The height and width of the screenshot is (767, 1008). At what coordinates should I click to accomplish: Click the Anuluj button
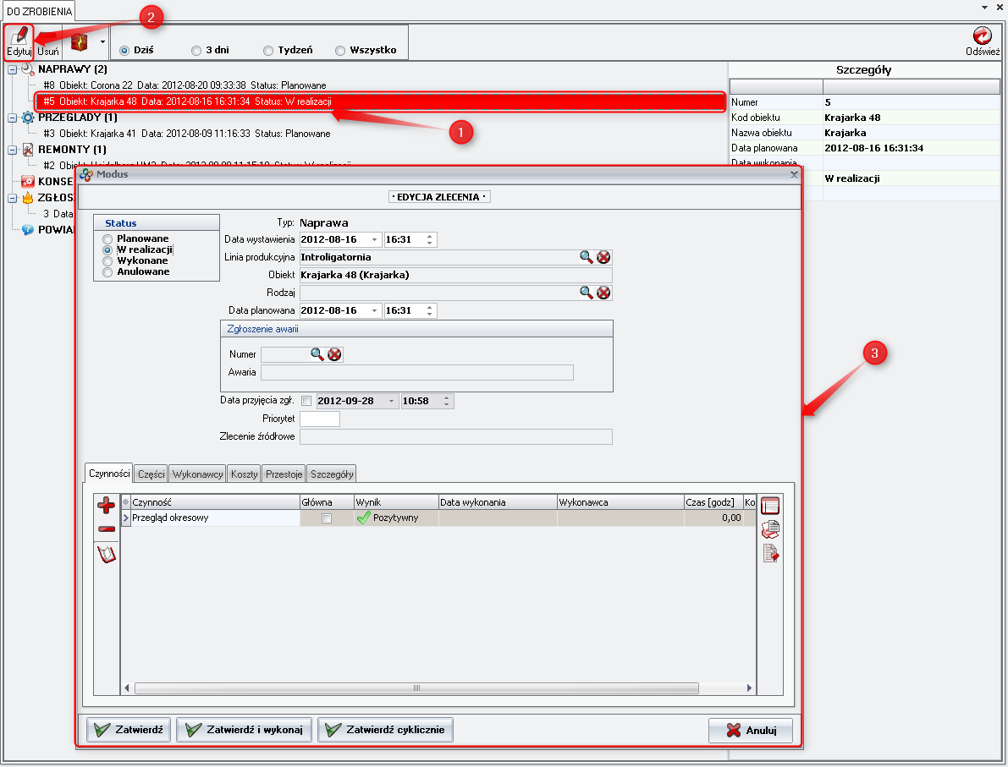[750, 731]
